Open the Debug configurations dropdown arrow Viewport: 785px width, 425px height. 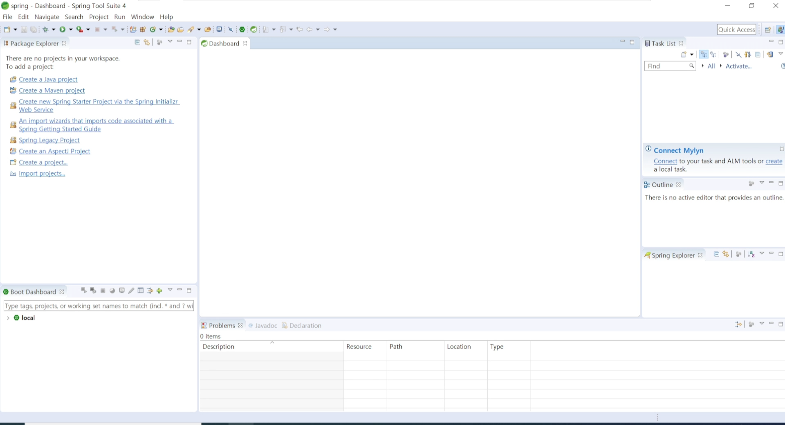(x=54, y=29)
